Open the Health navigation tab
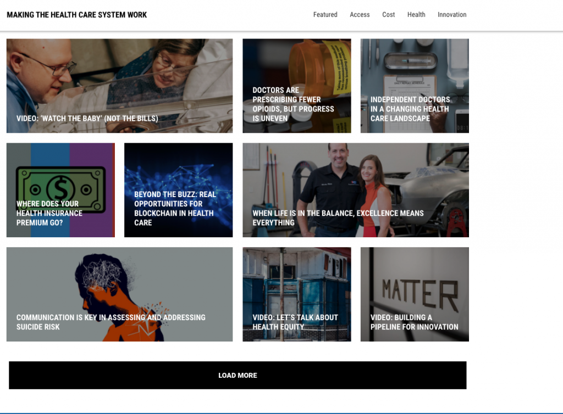Viewport: 563px width, 414px height. (416, 15)
